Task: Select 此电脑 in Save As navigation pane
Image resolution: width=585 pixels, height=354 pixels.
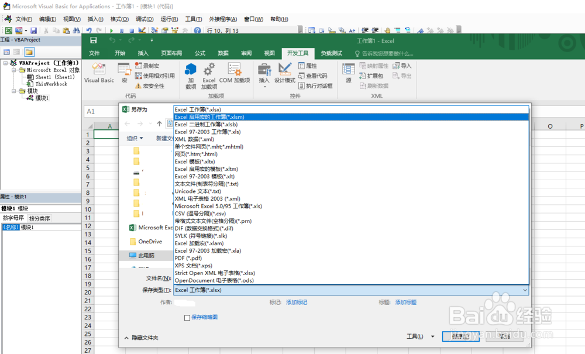Action: point(146,256)
